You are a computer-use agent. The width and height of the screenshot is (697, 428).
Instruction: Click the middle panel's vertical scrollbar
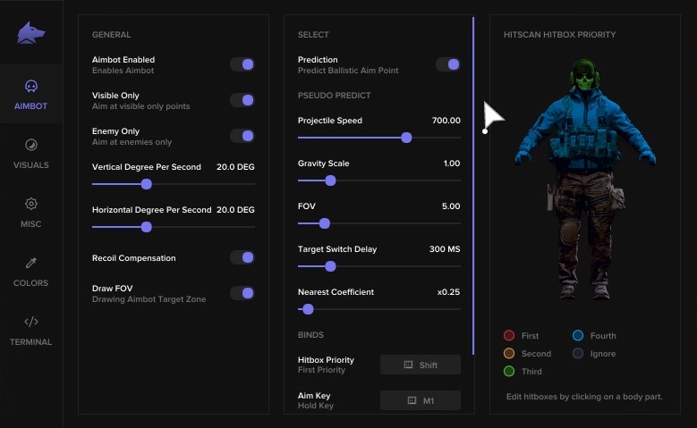tap(473, 179)
